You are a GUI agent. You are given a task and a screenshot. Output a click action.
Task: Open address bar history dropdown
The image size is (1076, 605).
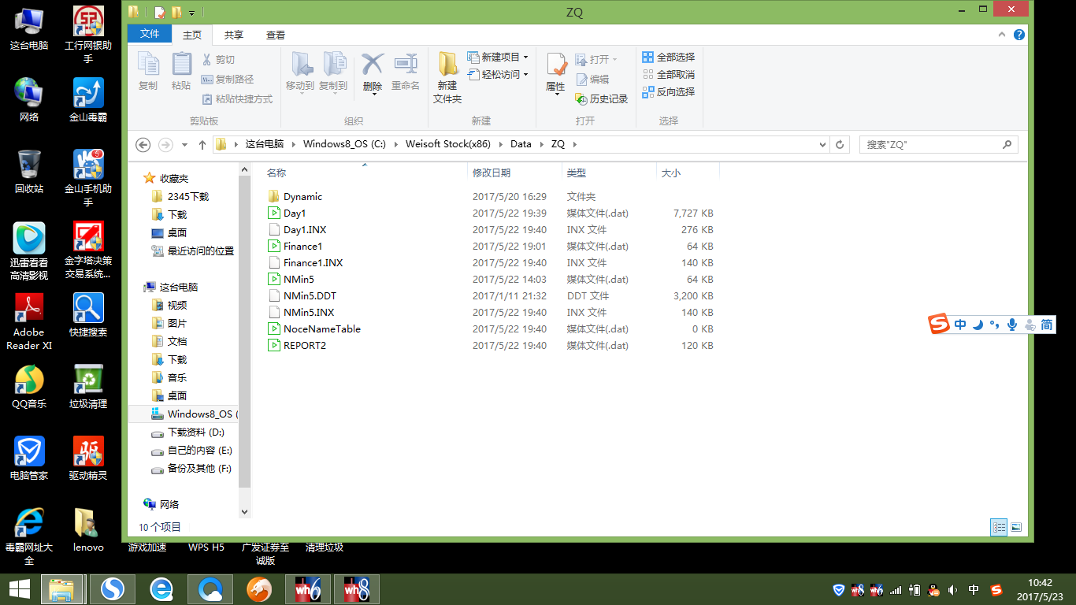(x=822, y=145)
